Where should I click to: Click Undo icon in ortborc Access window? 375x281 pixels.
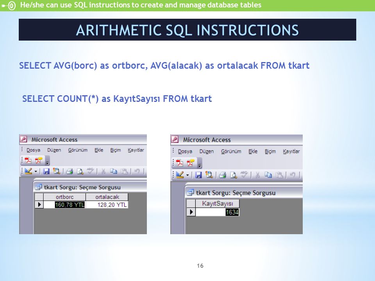[x=137, y=171]
